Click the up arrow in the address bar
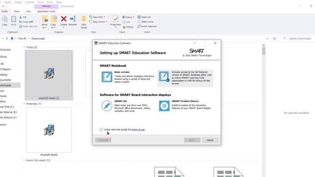The width and height of the screenshot is (315, 177). [7, 38]
